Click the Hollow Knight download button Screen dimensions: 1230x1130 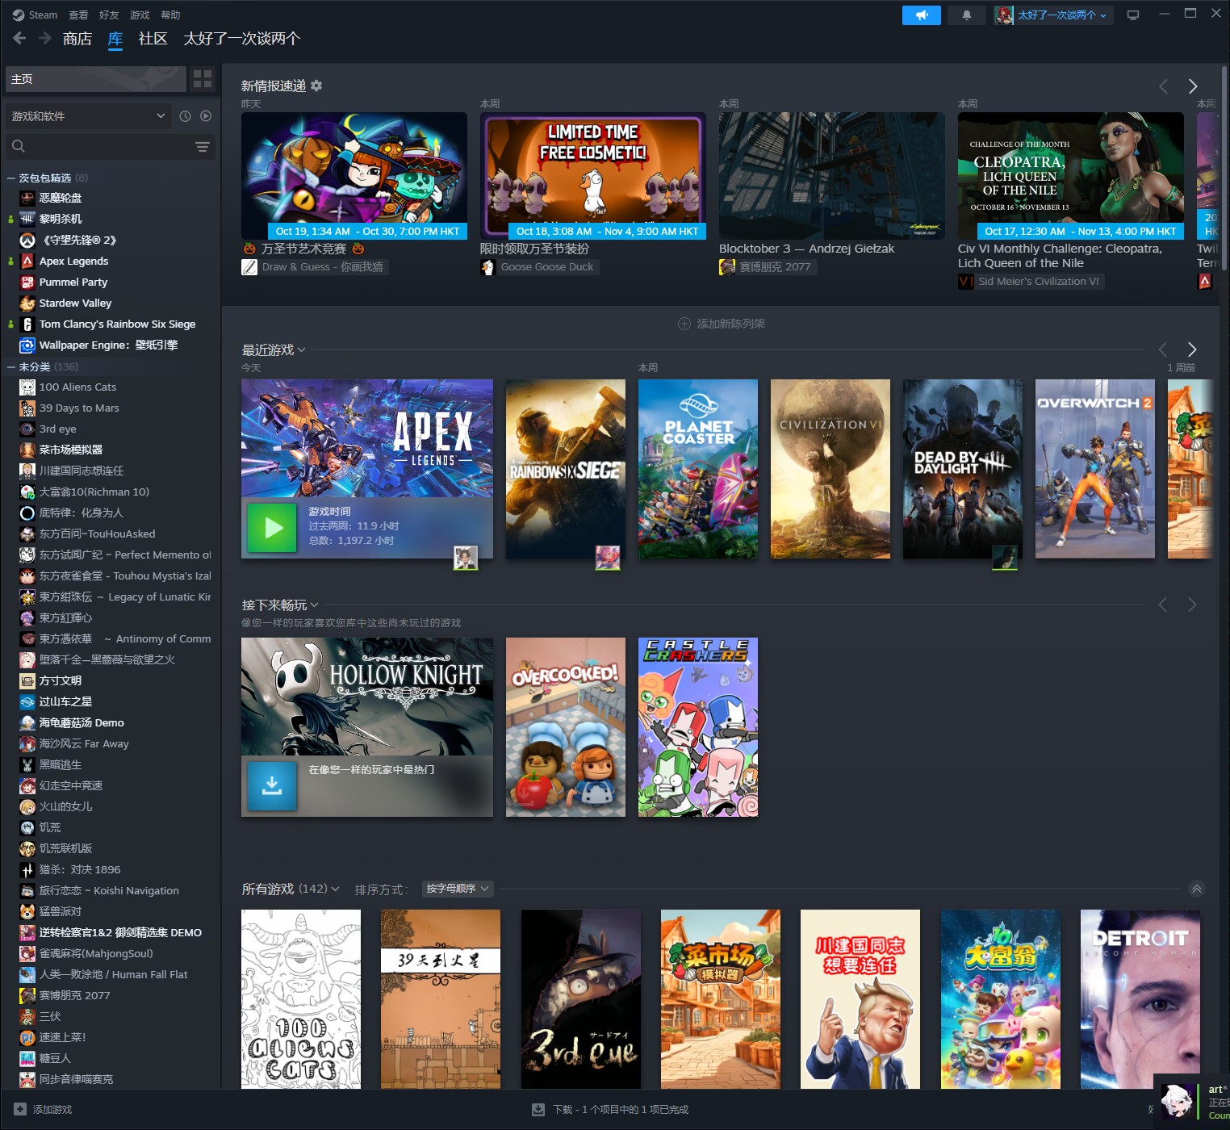pos(272,785)
